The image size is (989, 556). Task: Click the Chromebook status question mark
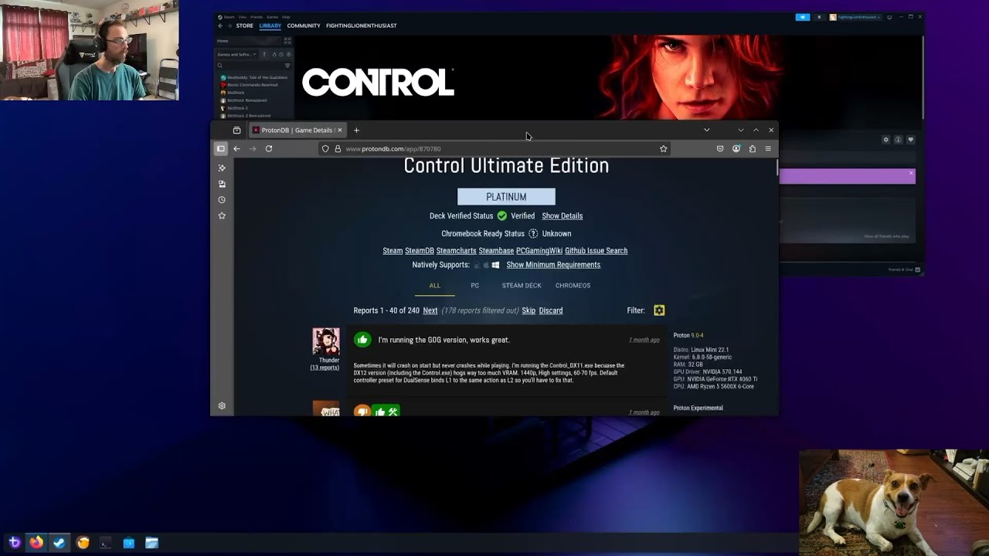pyautogui.click(x=533, y=233)
